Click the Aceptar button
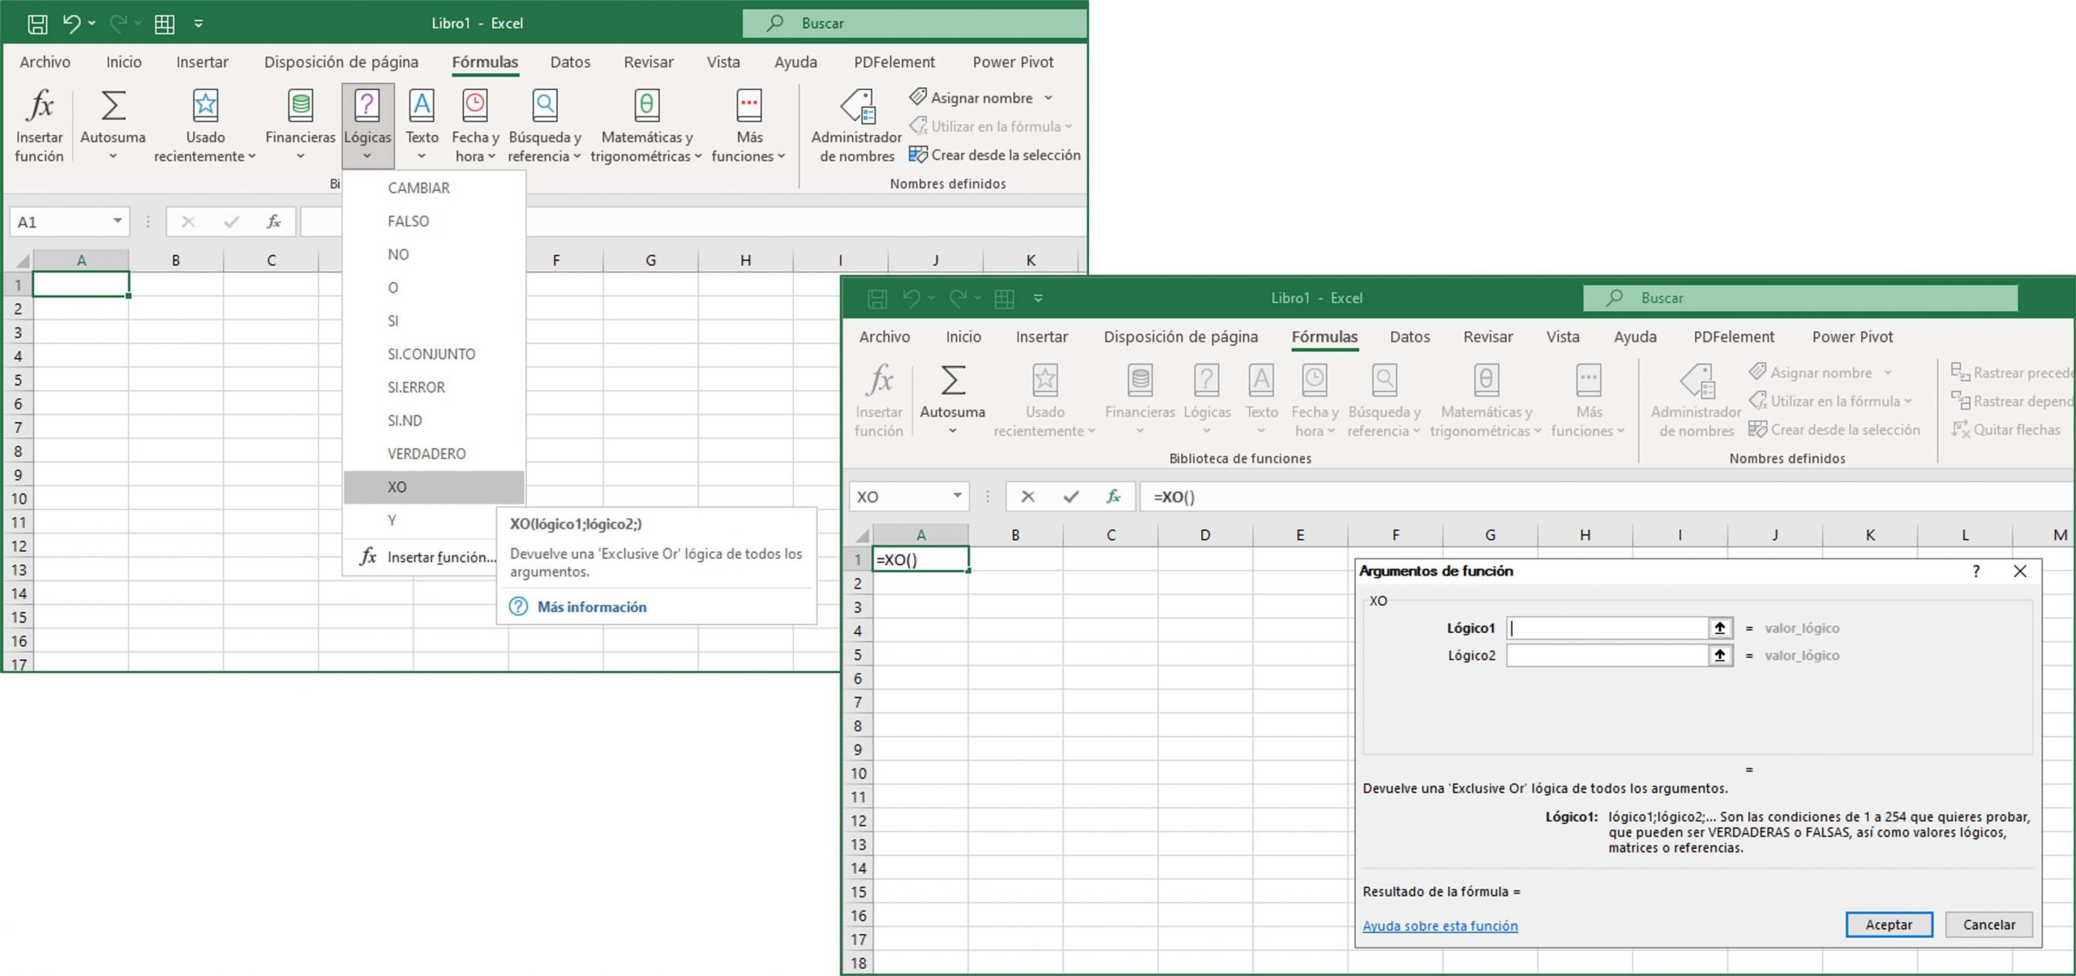 click(x=1889, y=924)
